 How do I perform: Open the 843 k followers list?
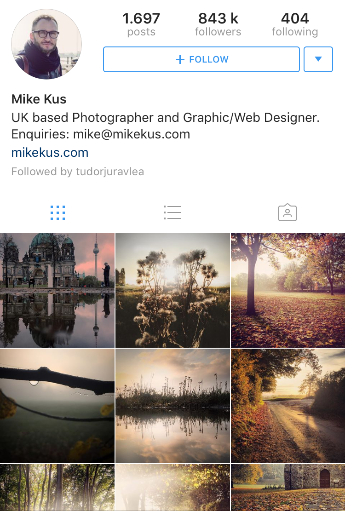tap(218, 24)
